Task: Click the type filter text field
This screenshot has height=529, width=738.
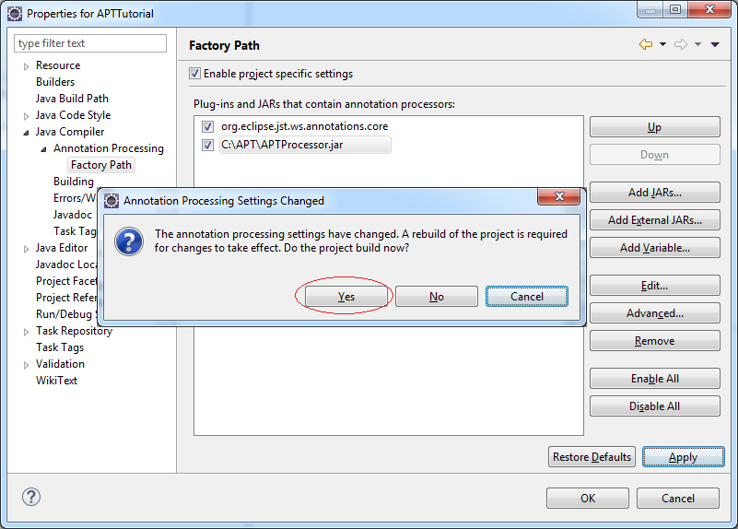Action: point(90,43)
